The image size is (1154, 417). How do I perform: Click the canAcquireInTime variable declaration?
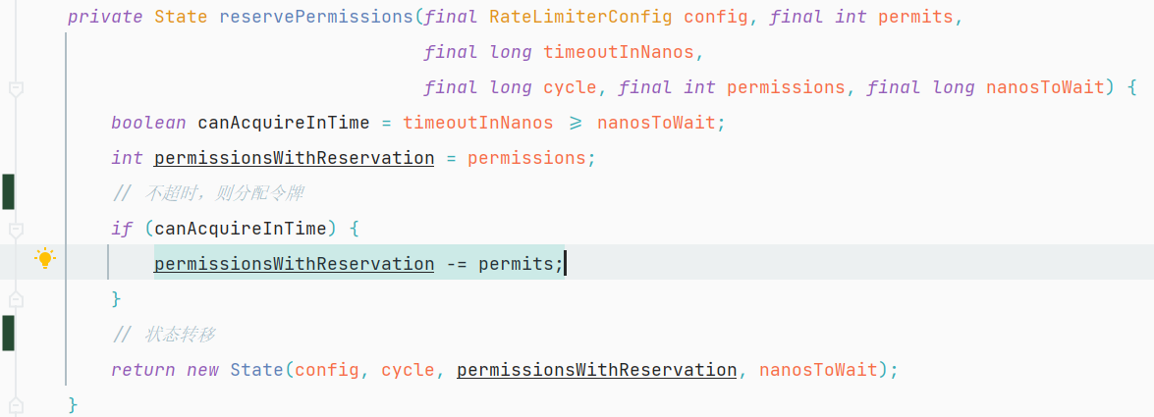283,123
